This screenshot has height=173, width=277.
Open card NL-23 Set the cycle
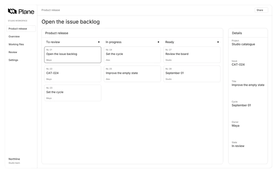[73, 93]
